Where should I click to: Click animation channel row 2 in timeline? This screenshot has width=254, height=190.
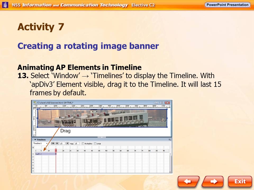pos(102,157)
